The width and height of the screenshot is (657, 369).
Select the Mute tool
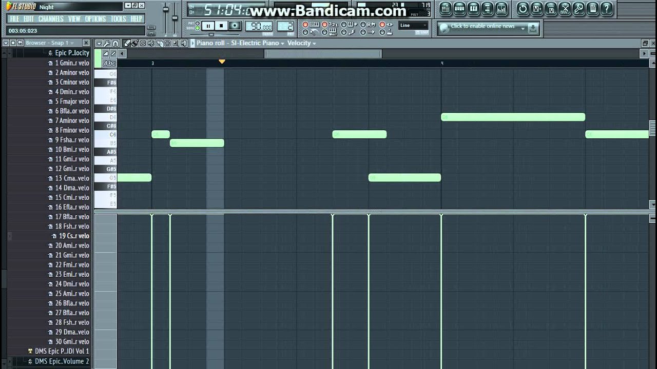click(151, 43)
